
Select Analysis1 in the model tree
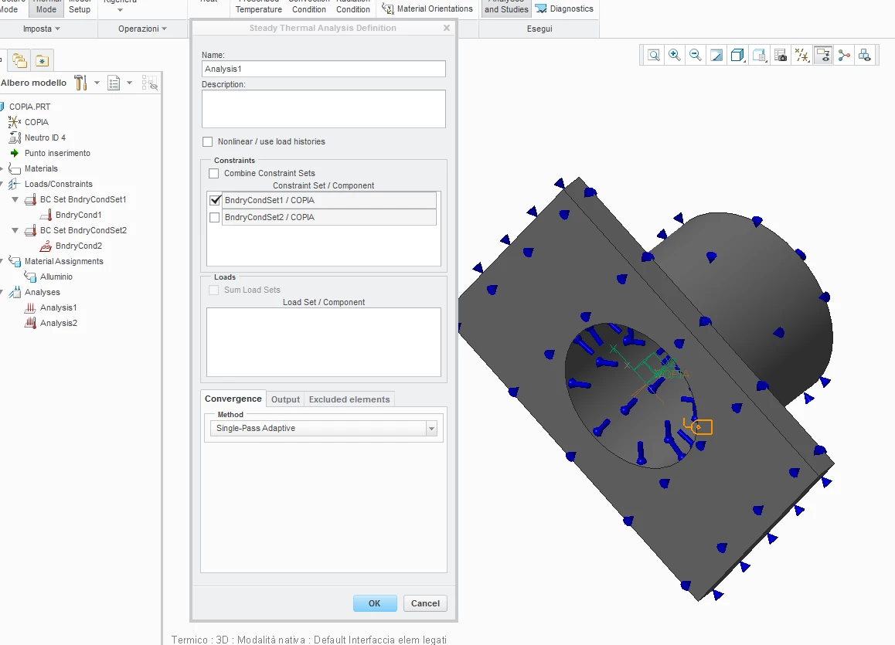click(x=58, y=307)
